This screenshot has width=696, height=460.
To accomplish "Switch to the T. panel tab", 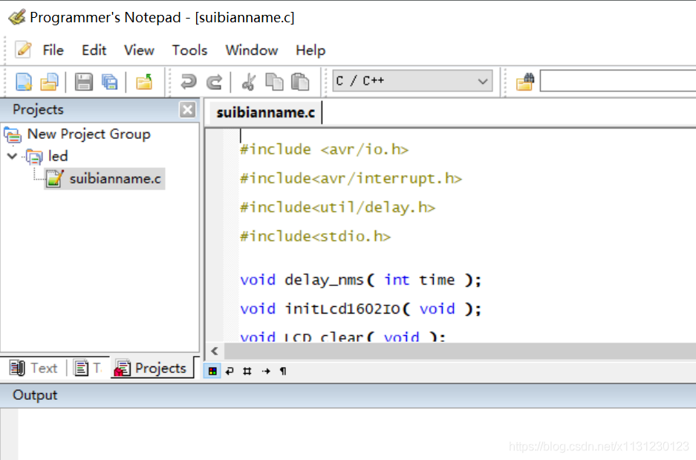I will coord(88,368).
